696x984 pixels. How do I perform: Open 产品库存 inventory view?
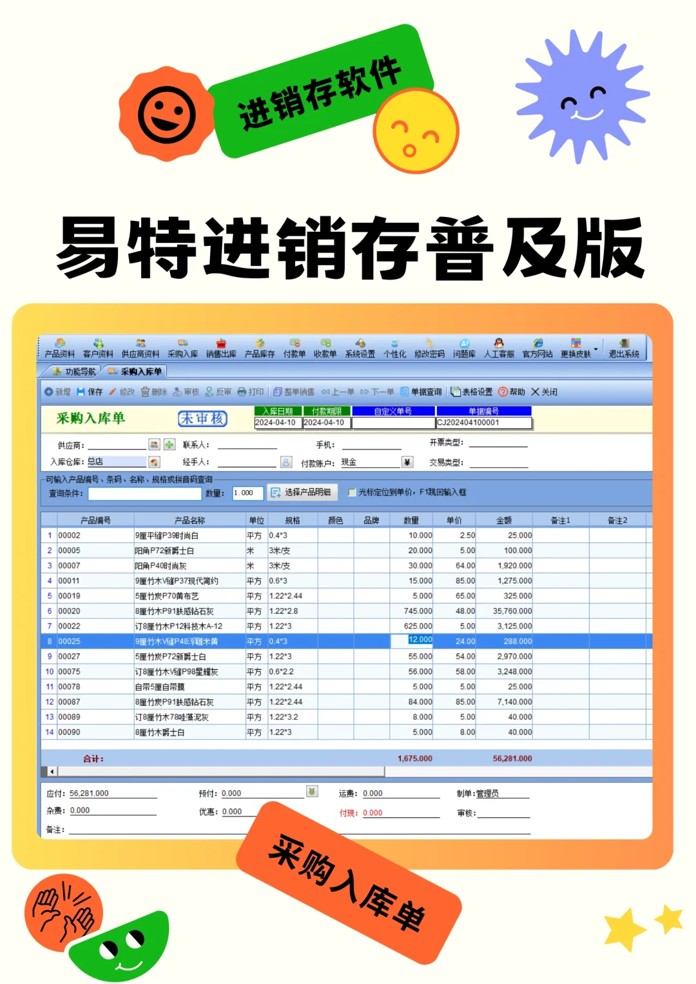(x=260, y=348)
